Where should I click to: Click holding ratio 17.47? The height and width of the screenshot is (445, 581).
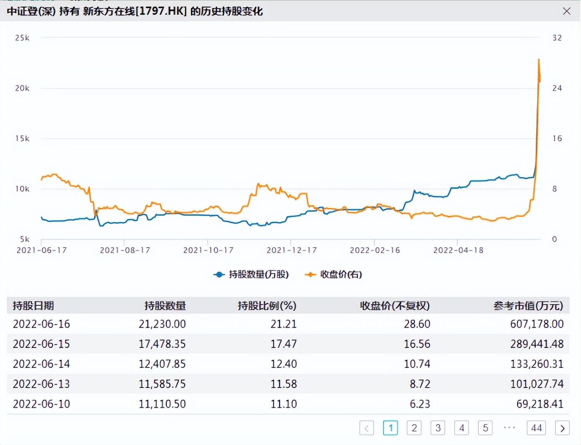284,344
